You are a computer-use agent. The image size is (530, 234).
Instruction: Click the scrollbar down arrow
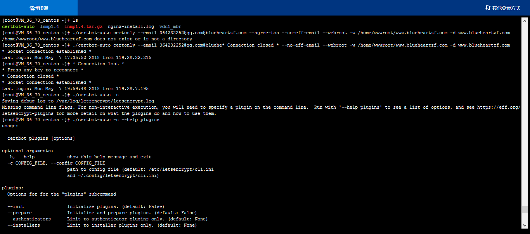click(x=525, y=225)
